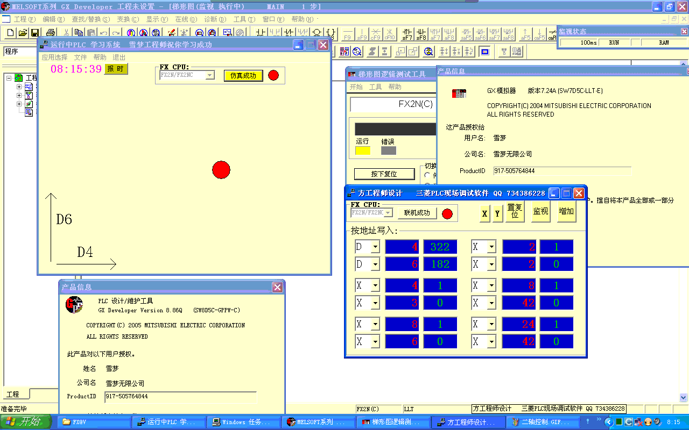Image resolution: width=689 pixels, height=430 pixels.
Task: Click the Print icon in toolbar
Action: click(x=51, y=33)
